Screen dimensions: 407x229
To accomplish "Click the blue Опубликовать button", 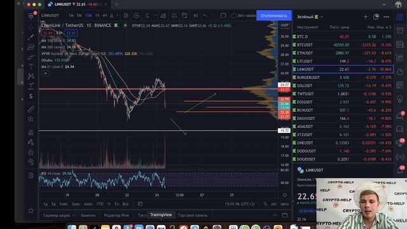I will (274, 15).
